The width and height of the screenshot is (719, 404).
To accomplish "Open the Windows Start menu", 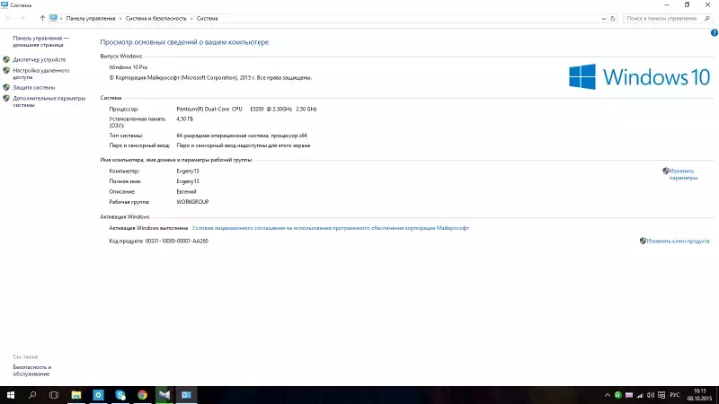I will (11, 395).
